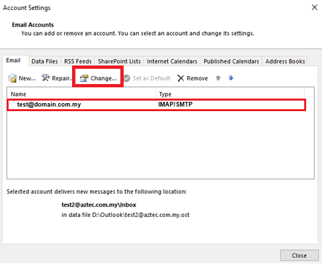This screenshot has height=264, width=322.
Task: Switch to the Email tab
Action: pyautogui.click(x=15, y=60)
